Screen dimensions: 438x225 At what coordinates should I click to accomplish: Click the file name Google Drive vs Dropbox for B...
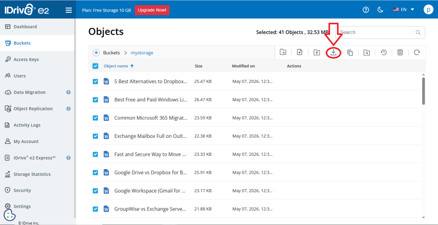point(151,172)
